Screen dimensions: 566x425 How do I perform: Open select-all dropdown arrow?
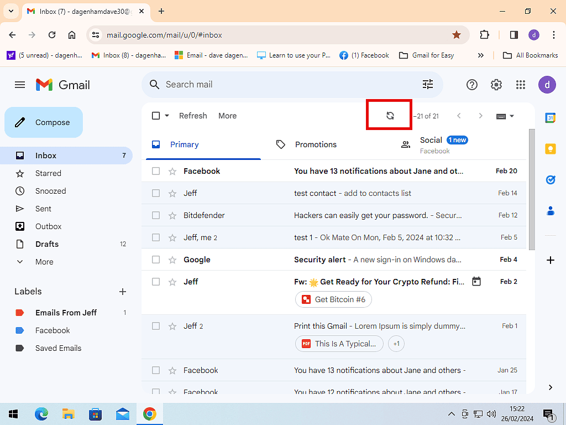tap(166, 116)
